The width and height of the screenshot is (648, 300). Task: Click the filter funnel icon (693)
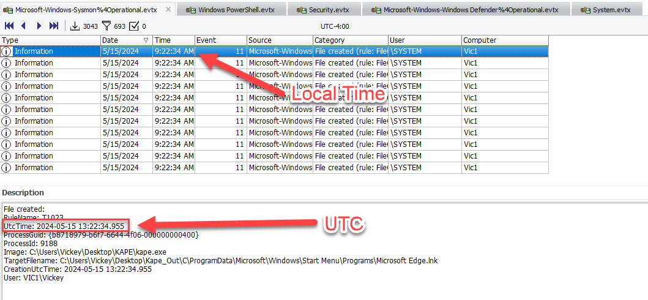(x=106, y=26)
